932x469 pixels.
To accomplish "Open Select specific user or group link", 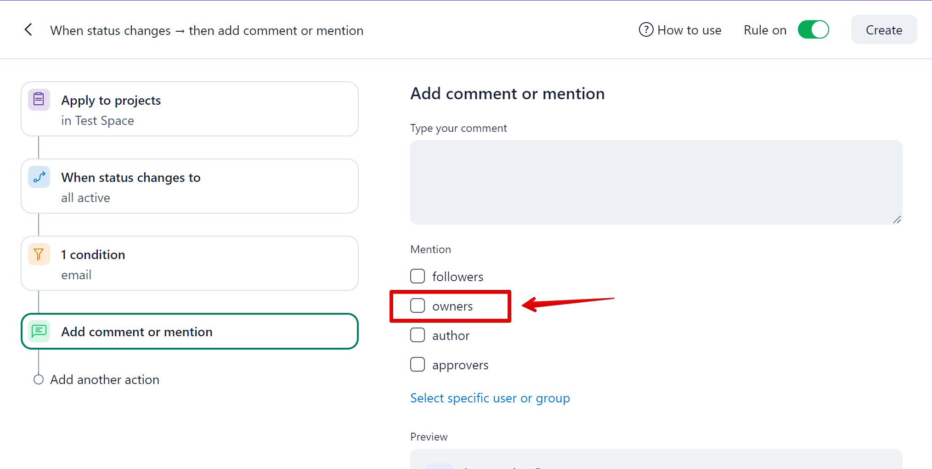I will pos(490,398).
